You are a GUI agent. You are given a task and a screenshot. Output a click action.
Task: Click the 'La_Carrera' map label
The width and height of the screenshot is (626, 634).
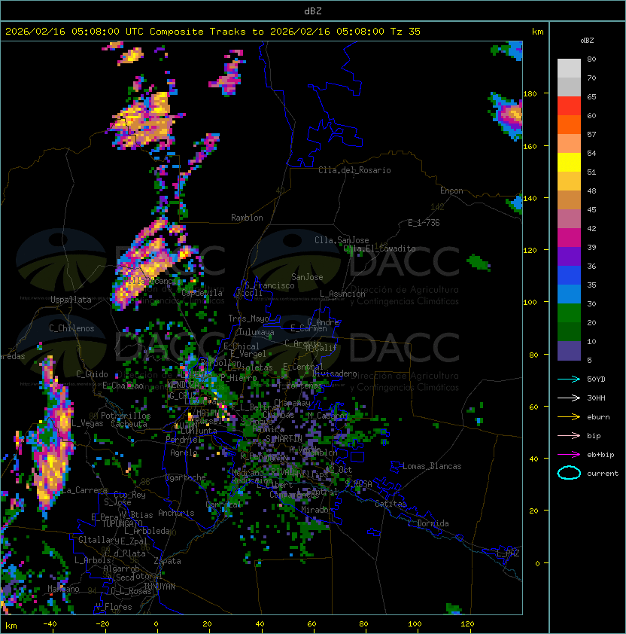(x=84, y=490)
